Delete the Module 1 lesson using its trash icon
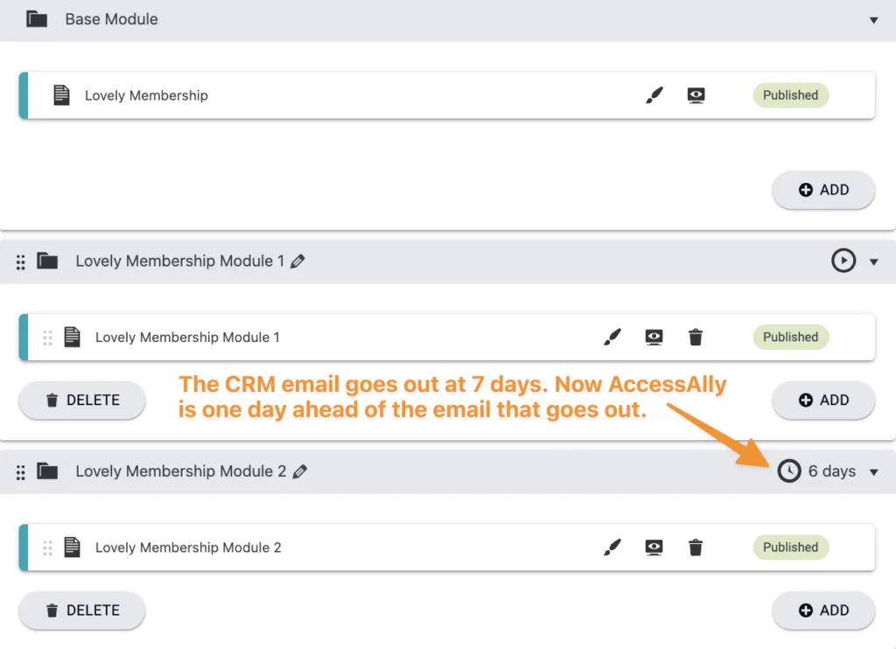 (x=695, y=337)
